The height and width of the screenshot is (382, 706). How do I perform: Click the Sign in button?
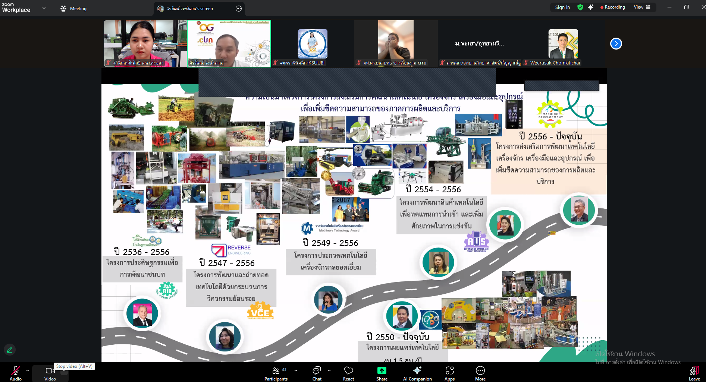pyautogui.click(x=562, y=7)
